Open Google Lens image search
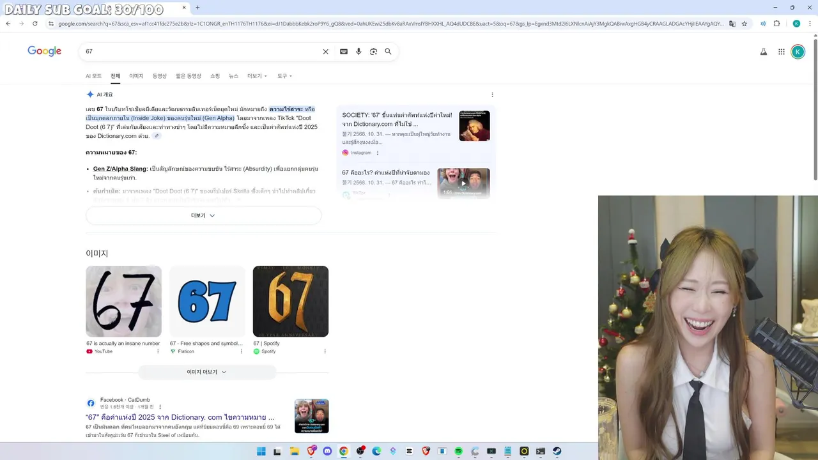818x460 pixels. pos(373,52)
